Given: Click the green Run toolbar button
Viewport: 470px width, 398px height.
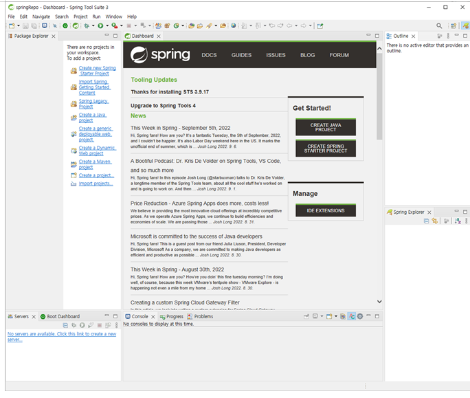Looking at the screenshot, I should (x=100, y=26).
